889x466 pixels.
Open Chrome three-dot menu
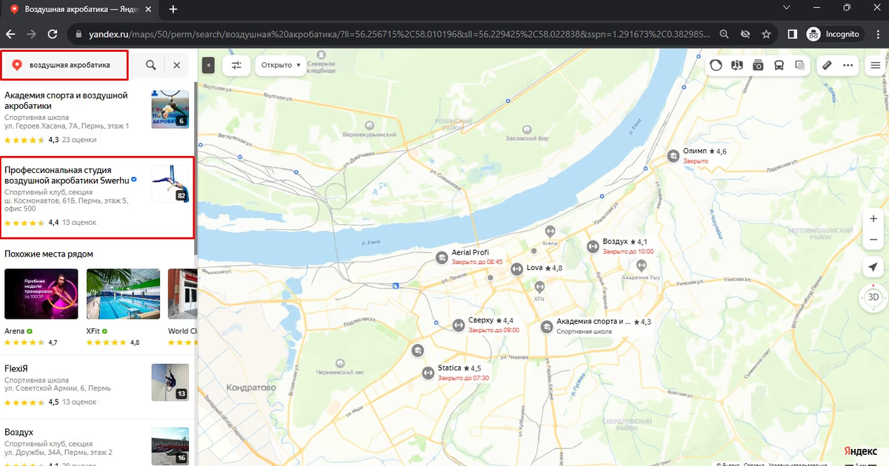pyautogui.click(x=876, y=34)
